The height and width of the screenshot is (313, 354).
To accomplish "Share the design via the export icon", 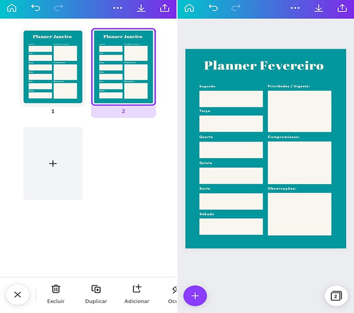I will pyautogui.click(x=165, y=8).
